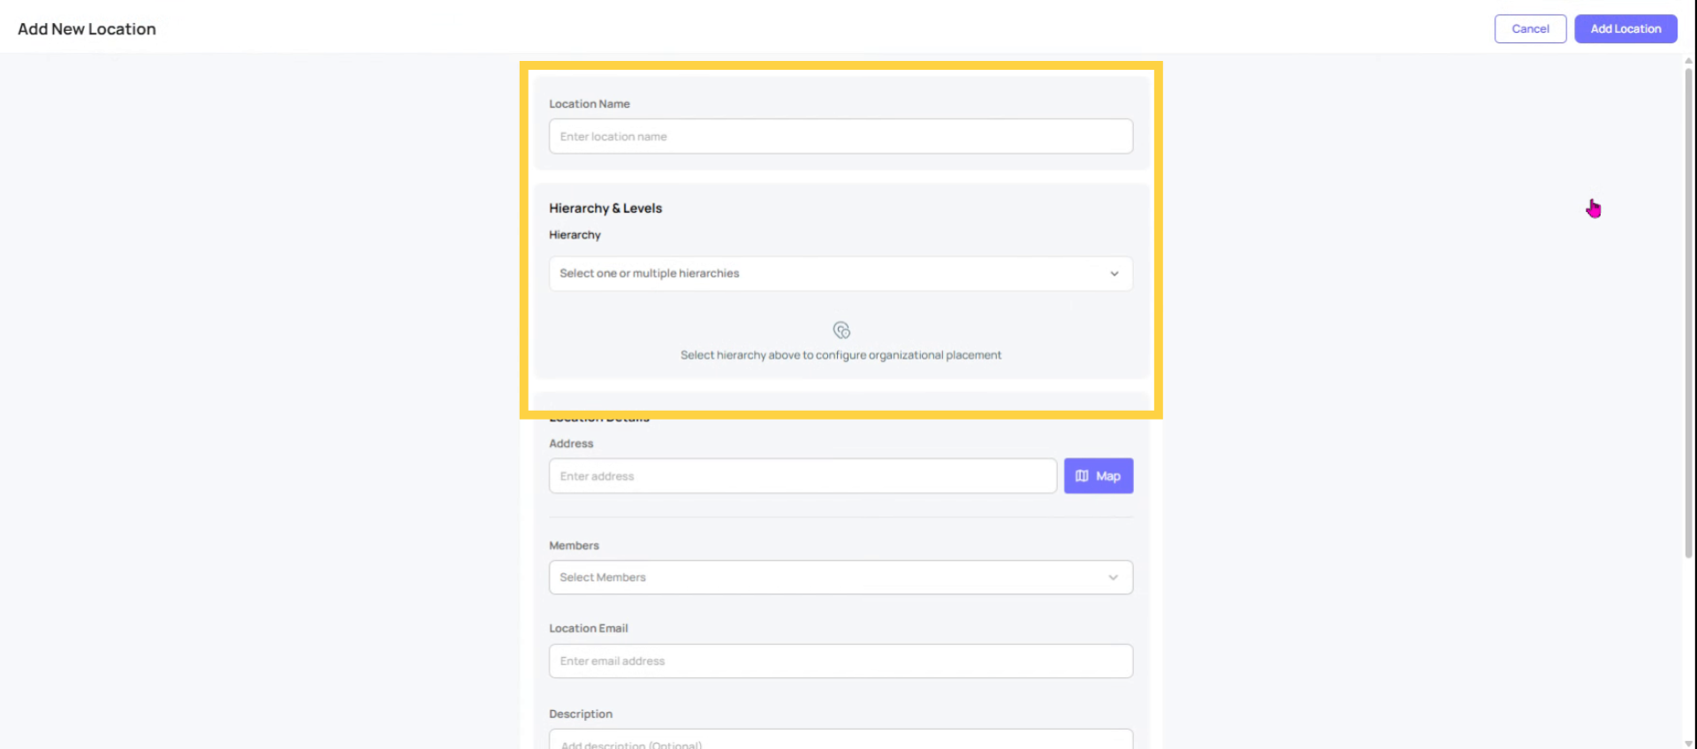Click the Description field label
This screenshot has width=1697, height=749.
581,715
